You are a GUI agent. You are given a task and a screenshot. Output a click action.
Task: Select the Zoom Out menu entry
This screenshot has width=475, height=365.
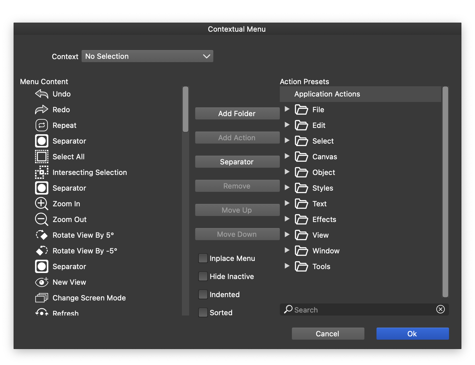click(x=69, y=220)
